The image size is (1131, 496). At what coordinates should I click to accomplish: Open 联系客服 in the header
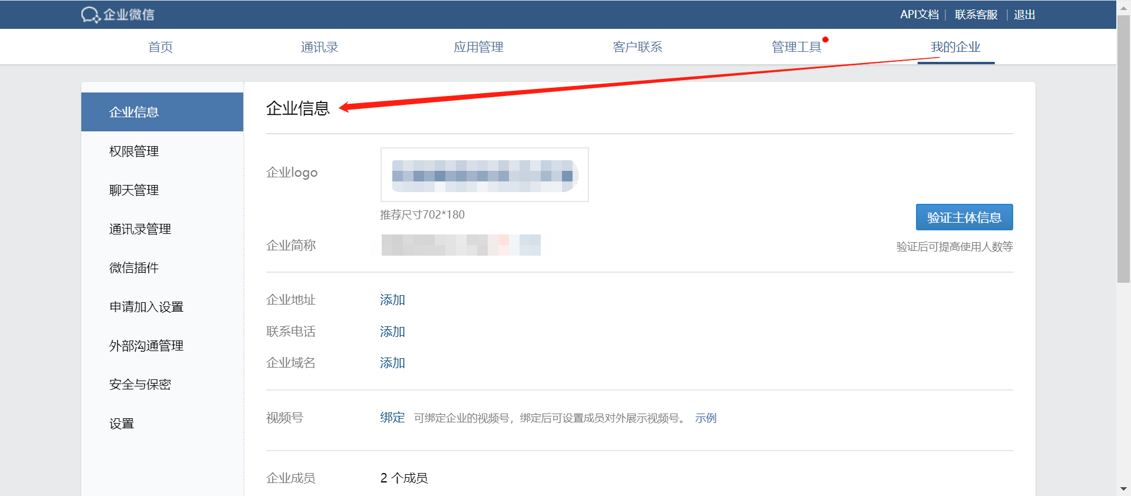[x=976, y=15]
